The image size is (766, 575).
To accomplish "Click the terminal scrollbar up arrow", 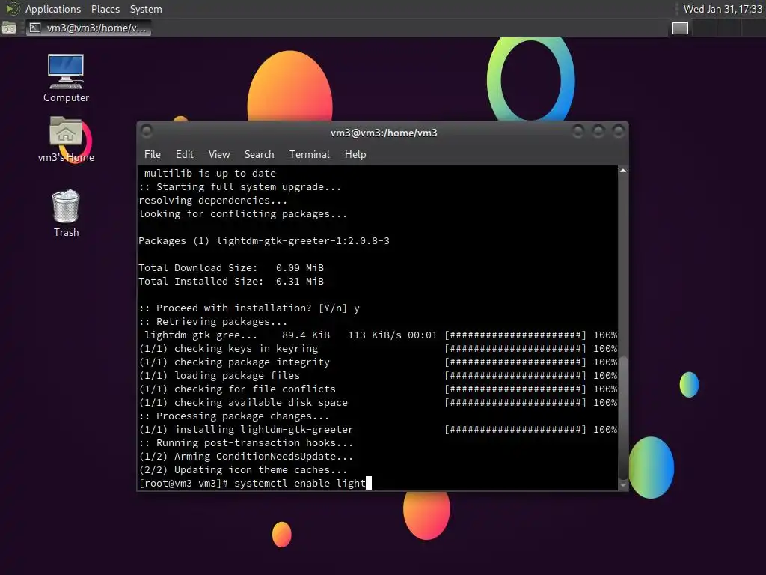I will coord(623,171).
